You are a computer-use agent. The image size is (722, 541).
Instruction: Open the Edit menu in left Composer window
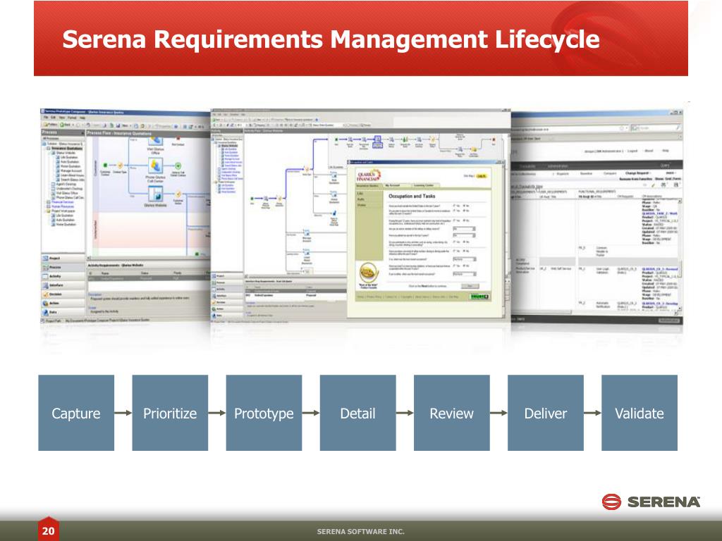point(54,118)
